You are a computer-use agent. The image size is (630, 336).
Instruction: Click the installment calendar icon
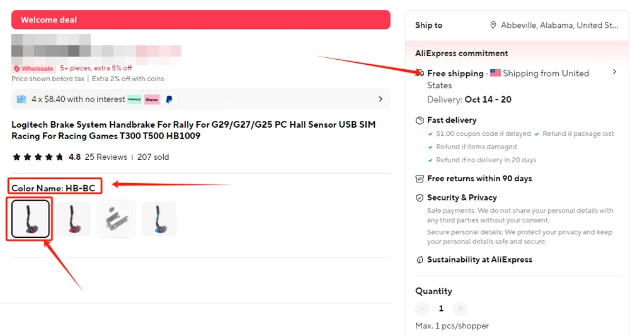tap(21, 99)
